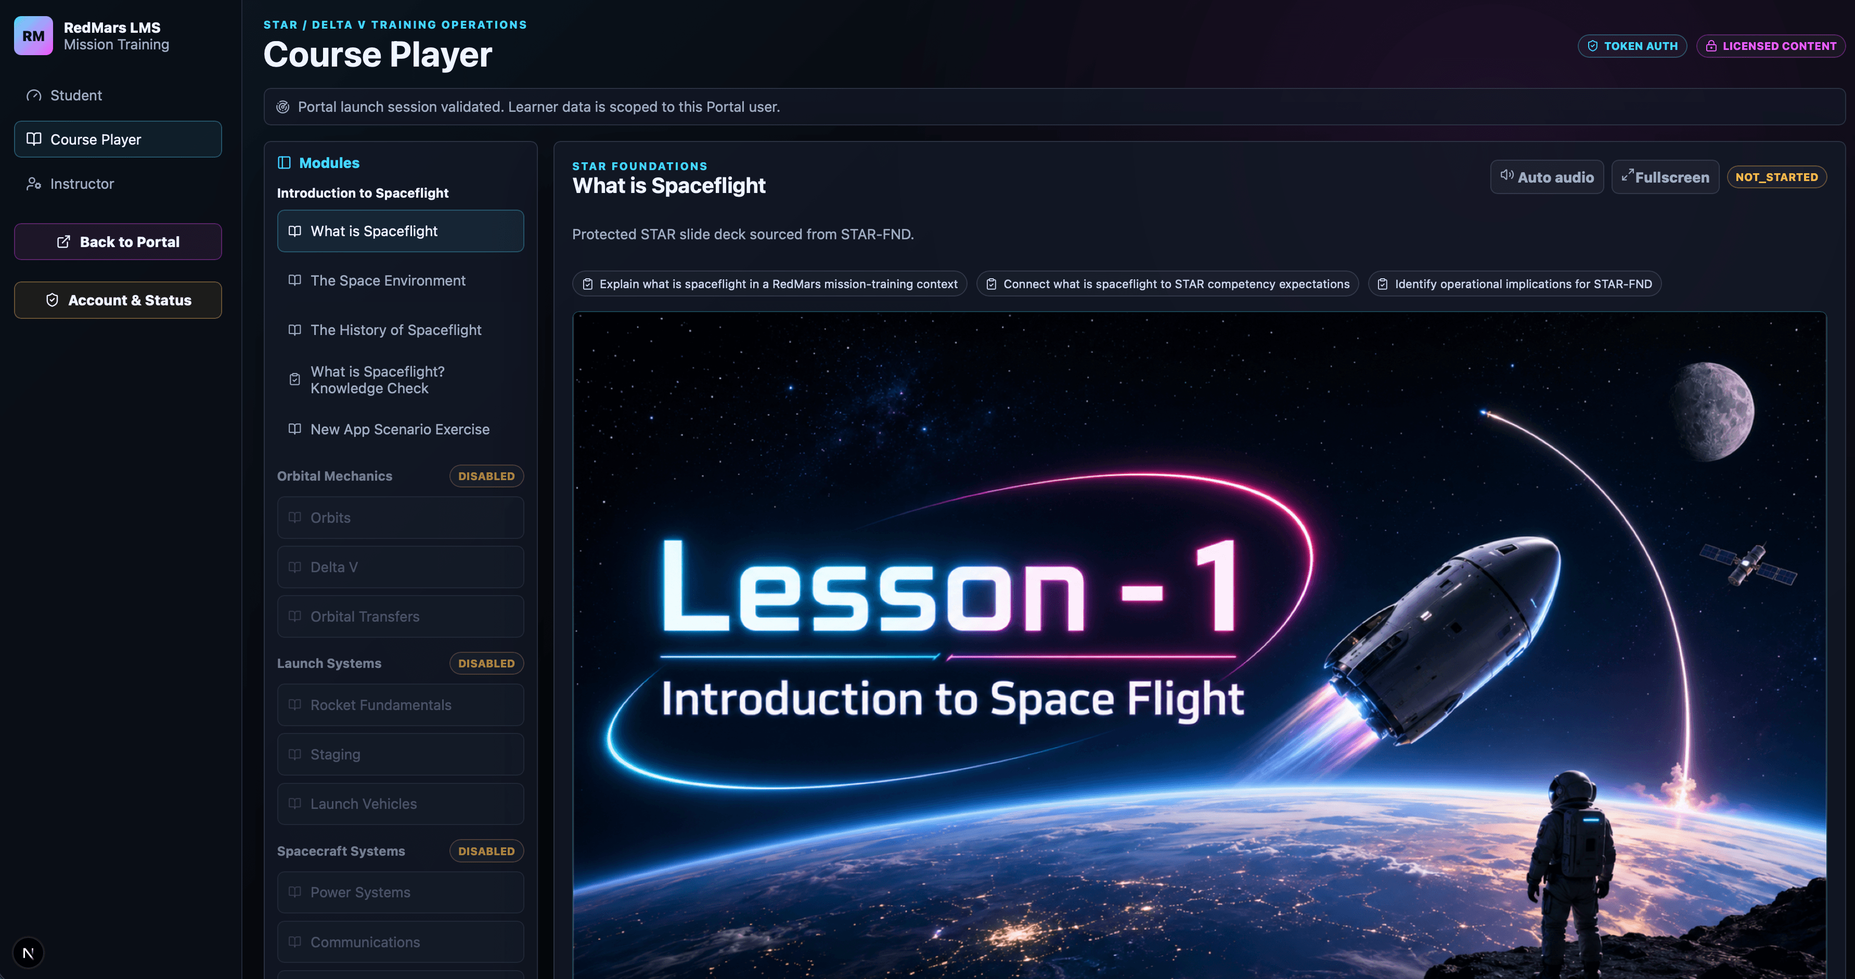The image size is (1855, 979).
Task: Click the book icon beside Power Systems
Action: [294, 892]
